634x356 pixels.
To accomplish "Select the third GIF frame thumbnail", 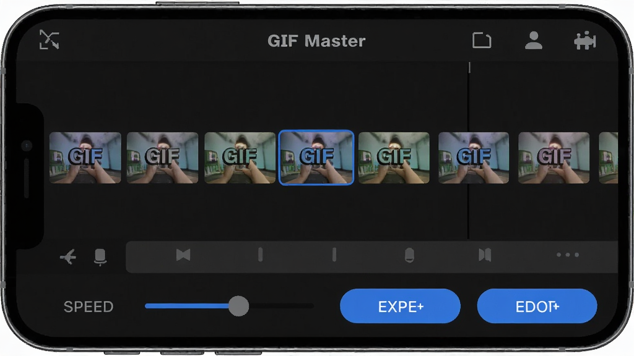I will [240, 158].
